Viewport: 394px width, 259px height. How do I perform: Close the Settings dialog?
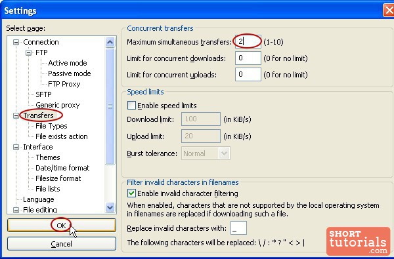[x=389, y=10]
